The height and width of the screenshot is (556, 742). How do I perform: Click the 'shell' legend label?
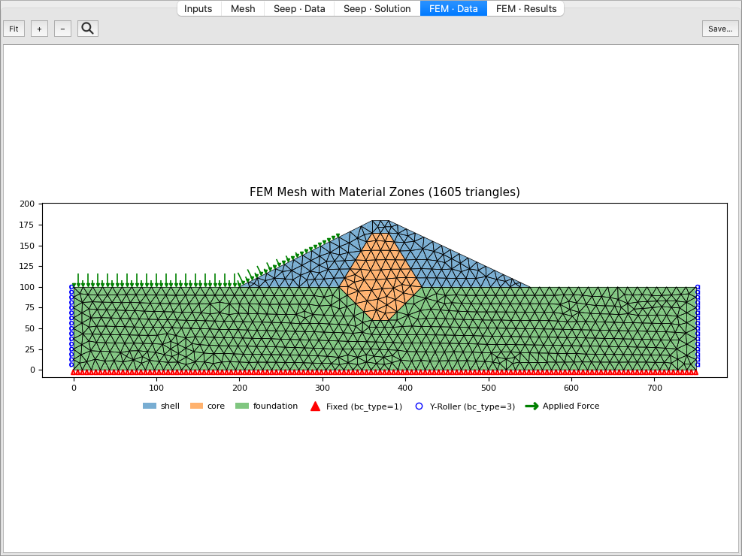pyautogui.click(x=170, y=406)
